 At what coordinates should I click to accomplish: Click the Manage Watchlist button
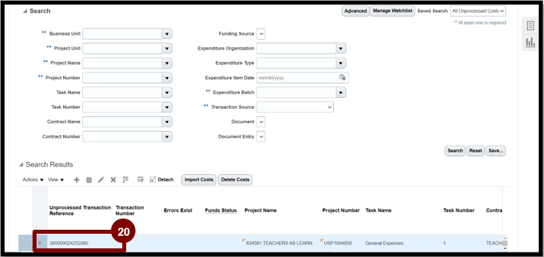pos(393,11)
